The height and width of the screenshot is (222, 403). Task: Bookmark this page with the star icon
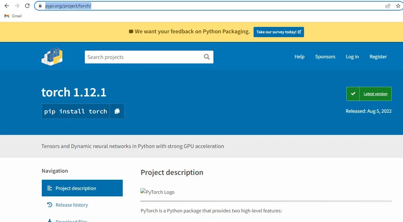tap(399, 5)
